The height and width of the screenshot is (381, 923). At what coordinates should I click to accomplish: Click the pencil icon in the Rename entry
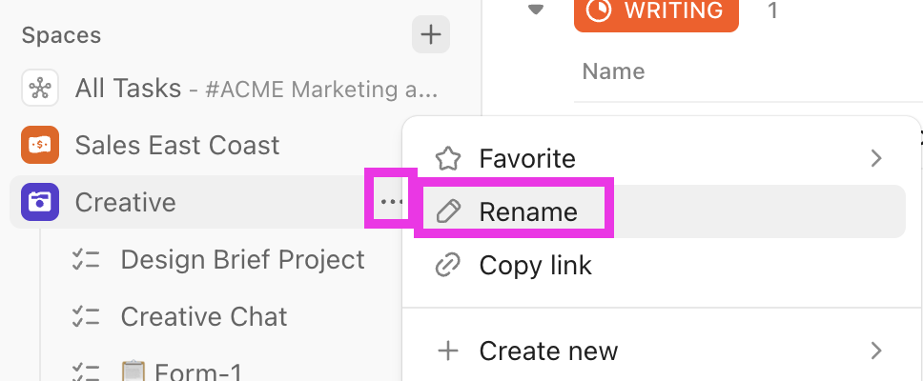[x=447, y=211]
